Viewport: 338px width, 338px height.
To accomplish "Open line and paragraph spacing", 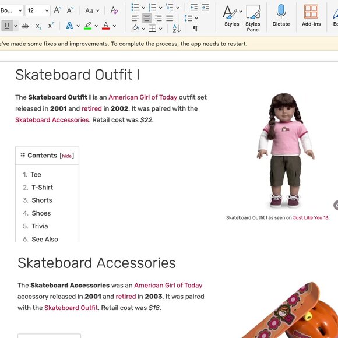I will click(188, 18).
